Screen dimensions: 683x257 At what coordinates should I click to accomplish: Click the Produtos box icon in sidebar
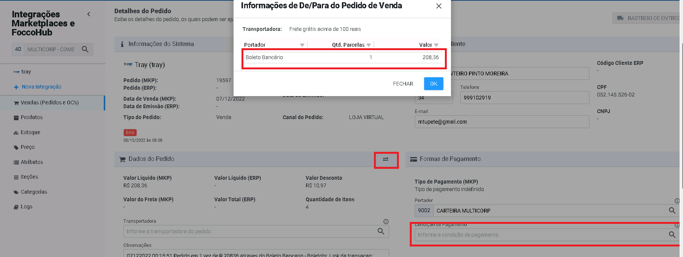tap(16, 118)
